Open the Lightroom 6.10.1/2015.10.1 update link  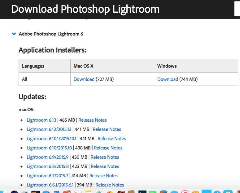51,139
